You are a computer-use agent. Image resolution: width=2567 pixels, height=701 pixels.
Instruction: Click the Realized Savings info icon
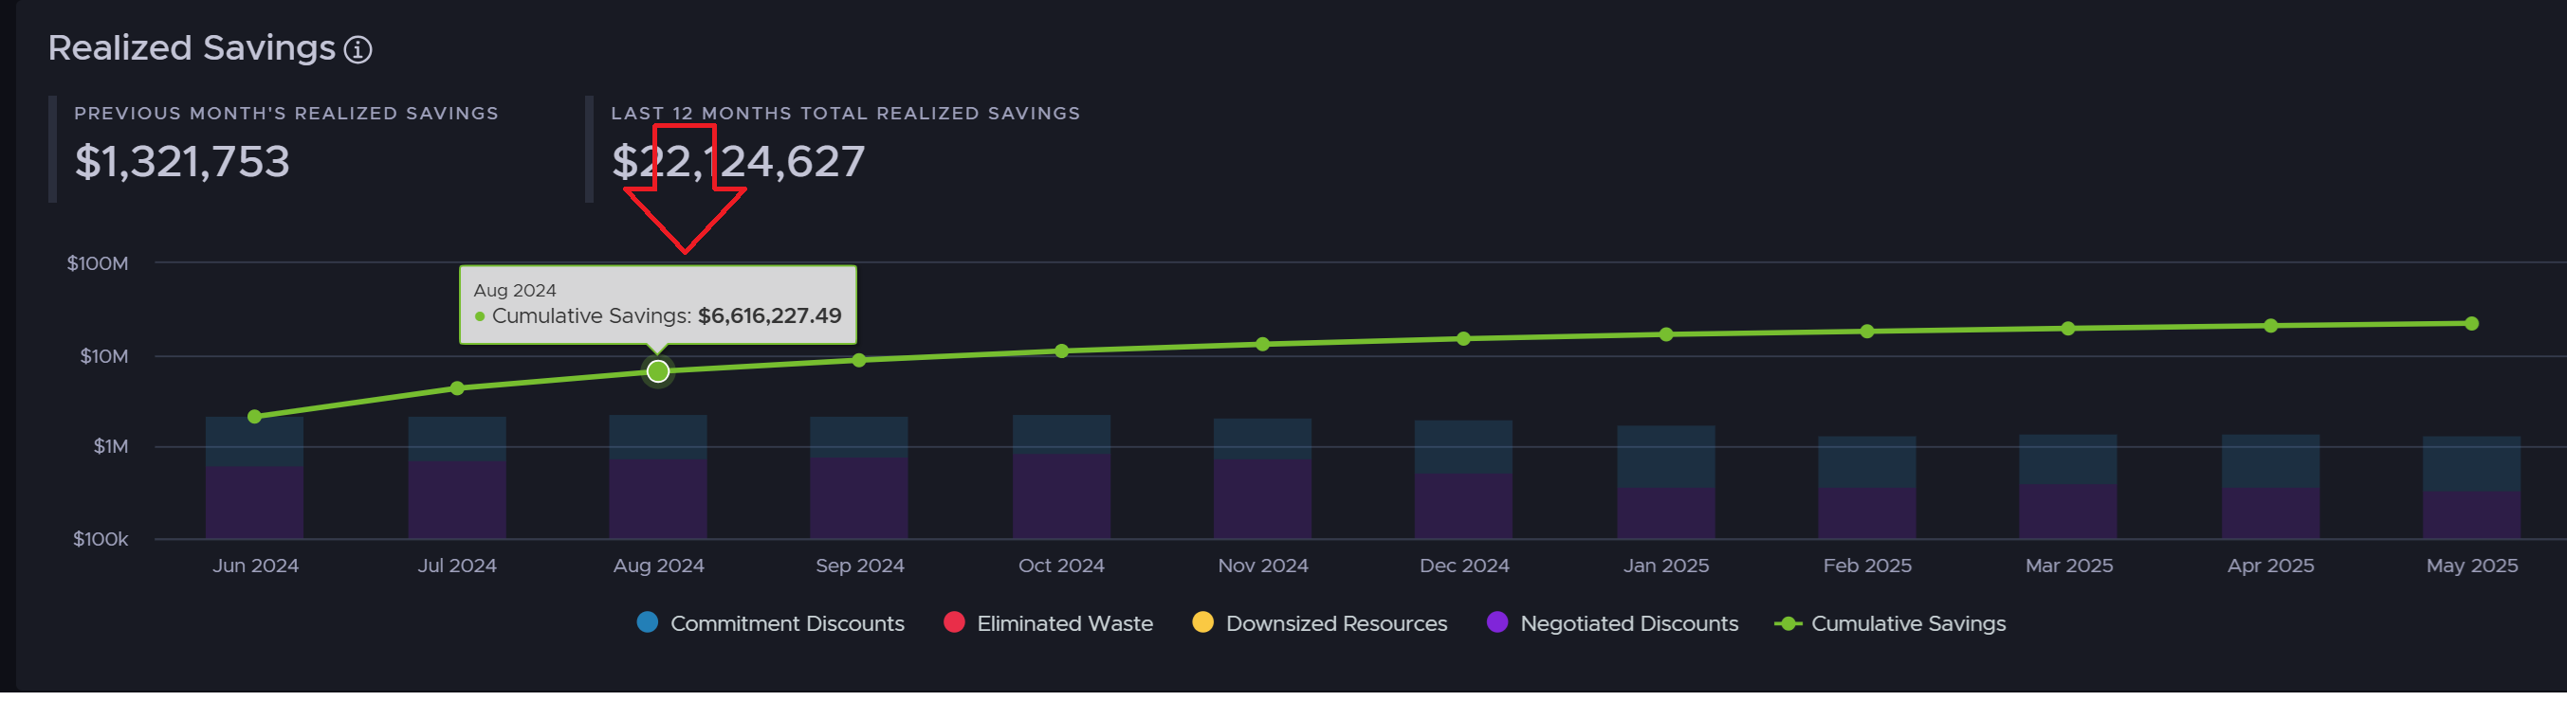(358, 50)
